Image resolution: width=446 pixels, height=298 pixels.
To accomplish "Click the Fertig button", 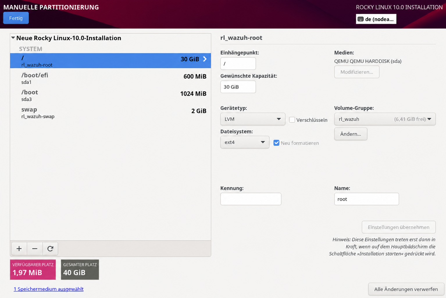I will coord(16,18).
